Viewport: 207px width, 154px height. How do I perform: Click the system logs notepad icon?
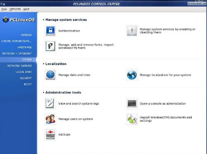click(51, 103)
